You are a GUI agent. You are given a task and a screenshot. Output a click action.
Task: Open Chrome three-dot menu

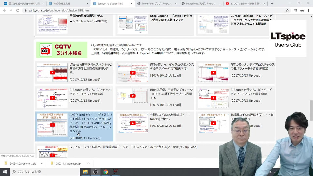click(309, 10)
